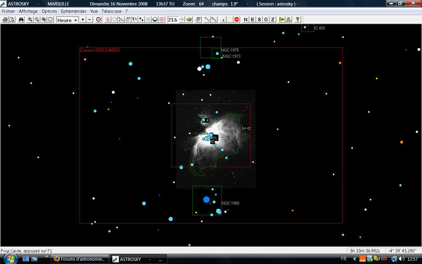Toggle the coordinate grid icon
The image size is (422, 264).
pyautogui.click(x=148, y=19)
